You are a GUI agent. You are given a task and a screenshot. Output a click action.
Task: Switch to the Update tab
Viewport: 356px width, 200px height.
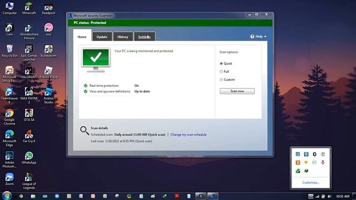102,37
